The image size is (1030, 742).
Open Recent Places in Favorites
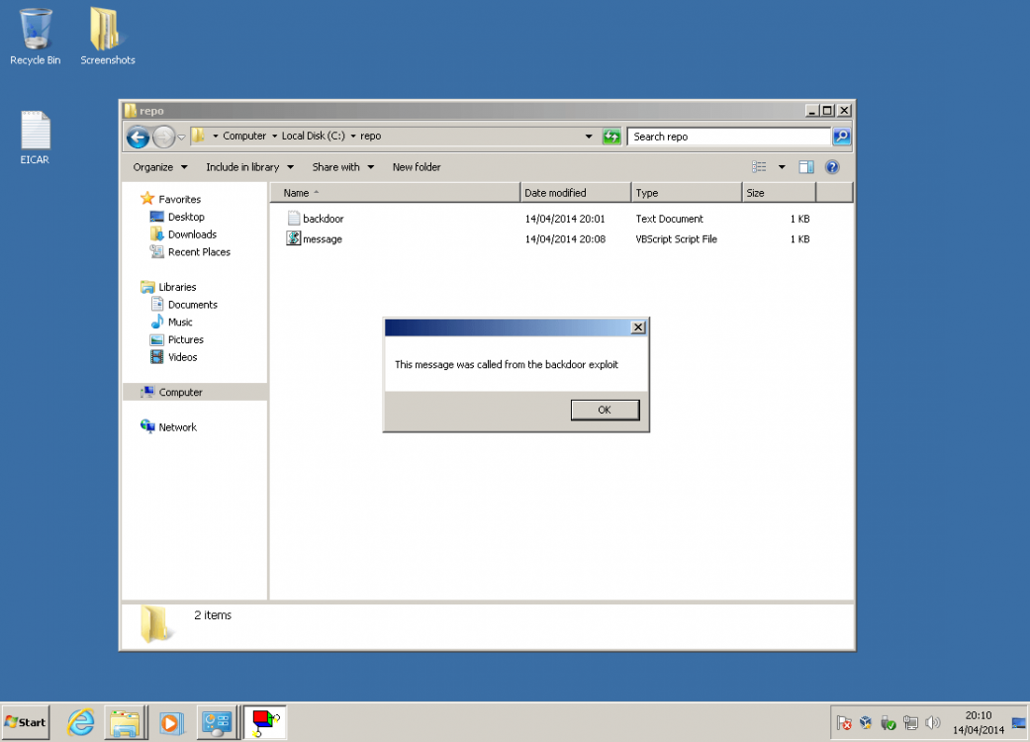191,252
